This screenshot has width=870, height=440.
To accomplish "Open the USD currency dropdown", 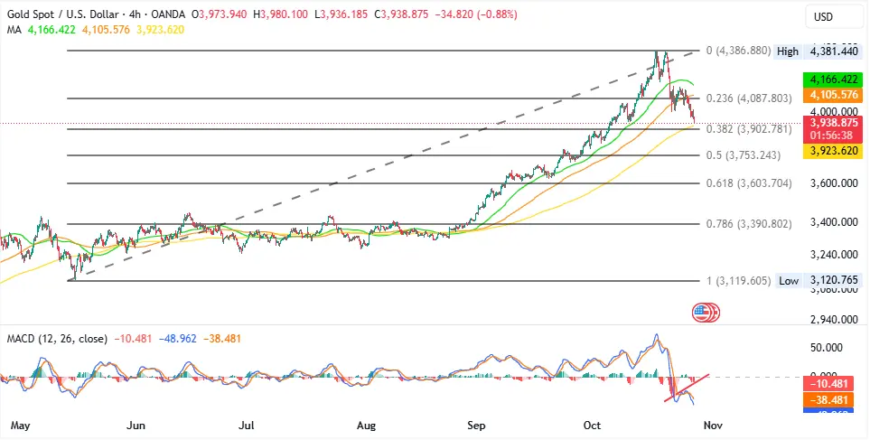I will tap(823, 17).
